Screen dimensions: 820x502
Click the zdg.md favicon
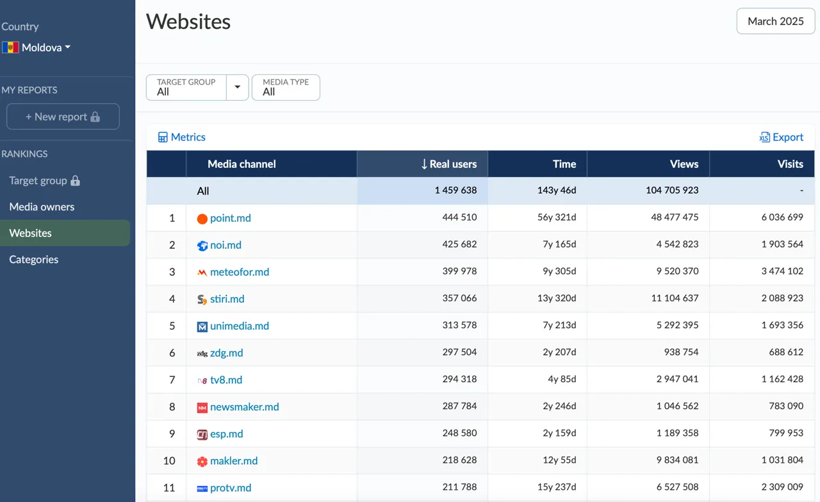pyautogui.click(x=202, y=353)
